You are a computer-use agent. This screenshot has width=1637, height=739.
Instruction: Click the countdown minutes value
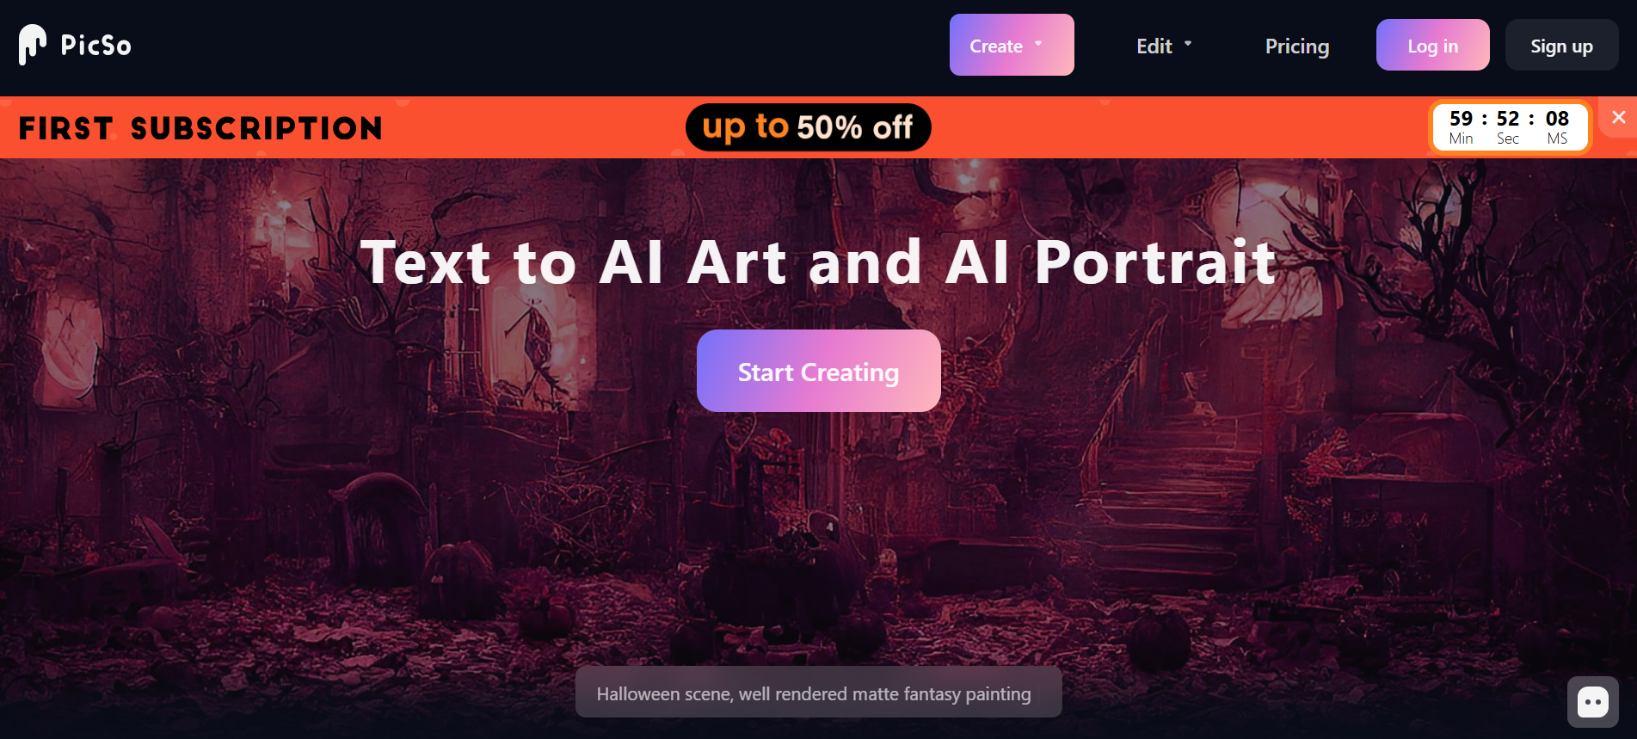[x=1461, y=119]
